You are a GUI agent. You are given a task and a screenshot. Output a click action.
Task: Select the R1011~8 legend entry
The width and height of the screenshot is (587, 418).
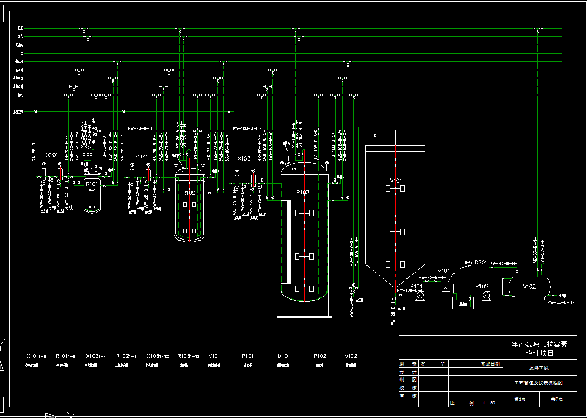coord(65,356)
